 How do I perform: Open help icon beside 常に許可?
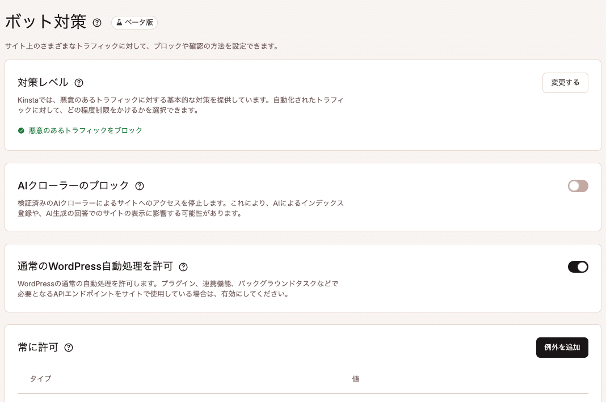tap(69, 348)
